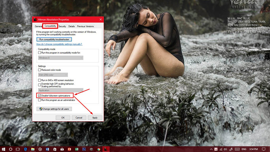Tick Run in 640 x 480 screen resolution
Viewport: 270px width, 152px height.
click(40, 80)
